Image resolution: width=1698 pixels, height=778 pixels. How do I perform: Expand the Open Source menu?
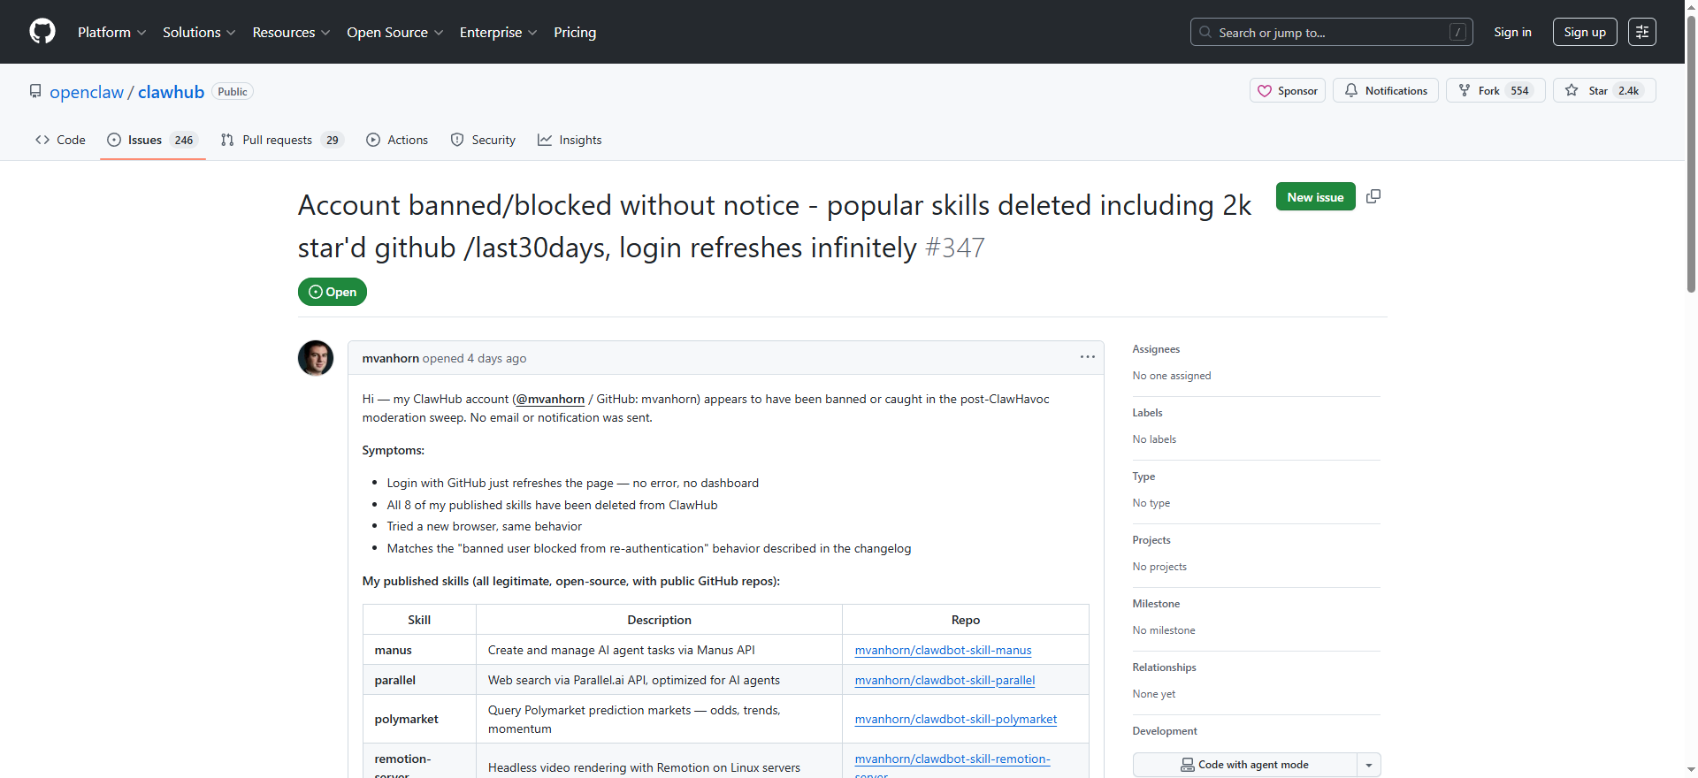coord(395,32)
